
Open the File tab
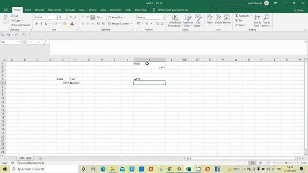click(6, 10)
